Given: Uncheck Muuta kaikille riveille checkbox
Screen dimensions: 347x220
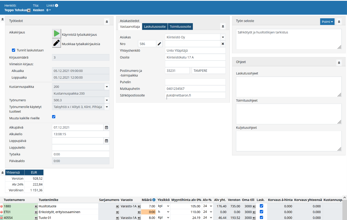Looking at the screenshot, I should [x=54, y=117].
